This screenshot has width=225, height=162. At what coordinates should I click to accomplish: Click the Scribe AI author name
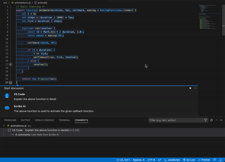click(19, 106)
